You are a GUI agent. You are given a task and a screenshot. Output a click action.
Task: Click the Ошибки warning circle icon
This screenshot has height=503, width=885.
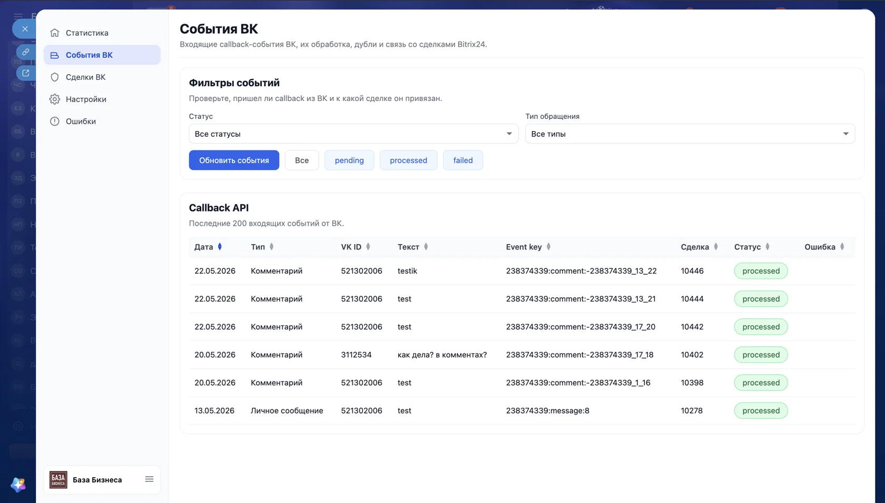55,121
